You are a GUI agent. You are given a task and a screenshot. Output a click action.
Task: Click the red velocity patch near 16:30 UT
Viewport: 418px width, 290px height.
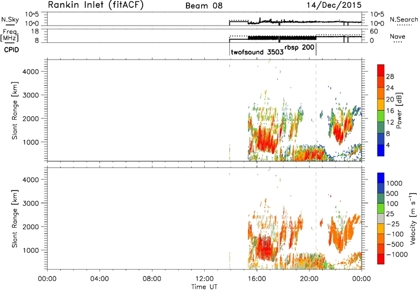click(x=265, y=248)
